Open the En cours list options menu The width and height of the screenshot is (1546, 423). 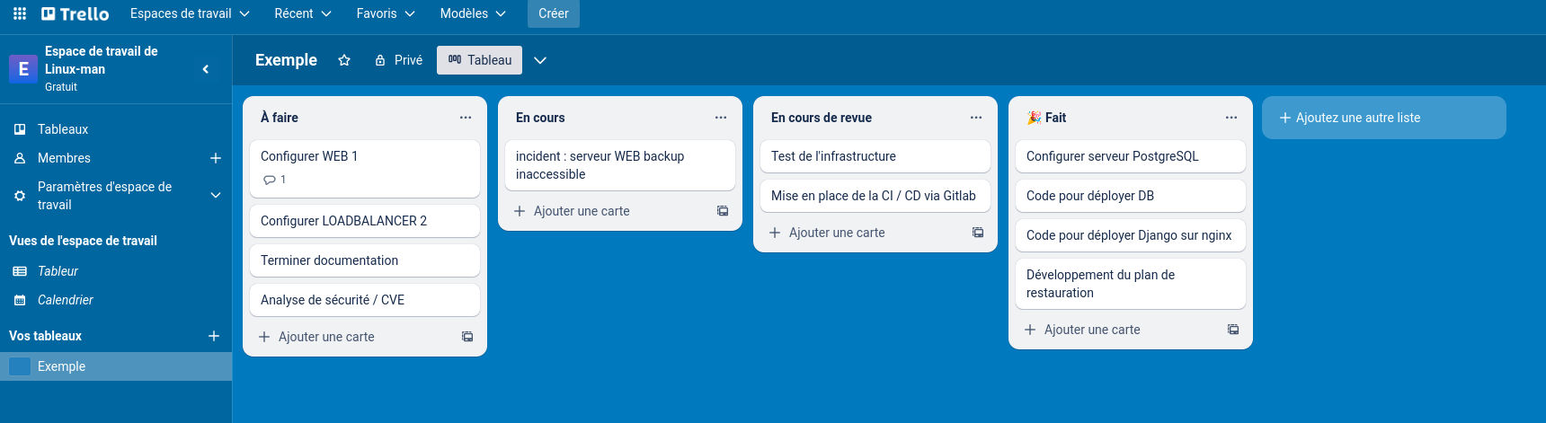(721, 118)
